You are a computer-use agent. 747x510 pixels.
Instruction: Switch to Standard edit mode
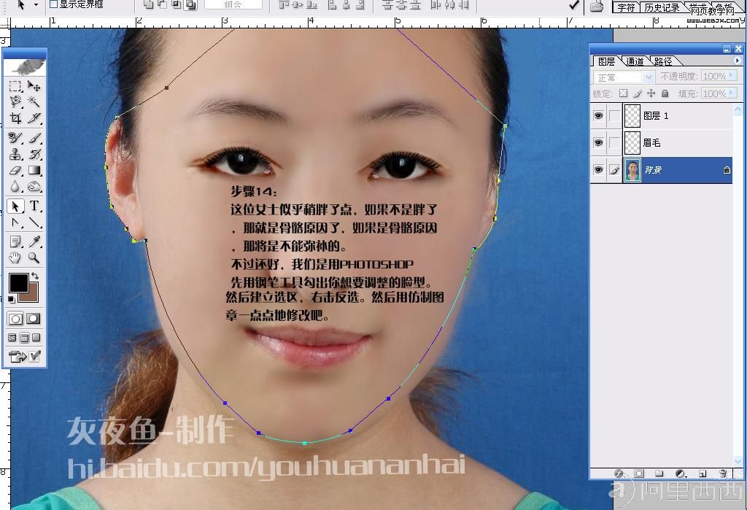click(15, 319)
